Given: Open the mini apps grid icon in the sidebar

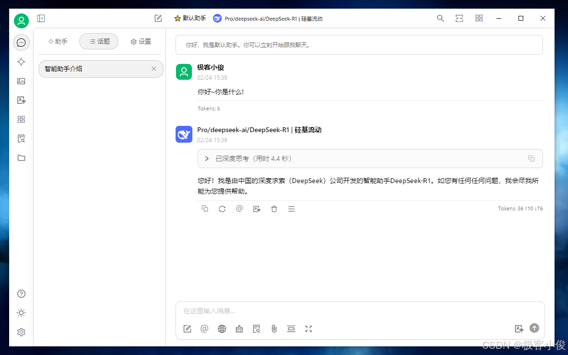Looking at the screenshot, I should point(21,120).
